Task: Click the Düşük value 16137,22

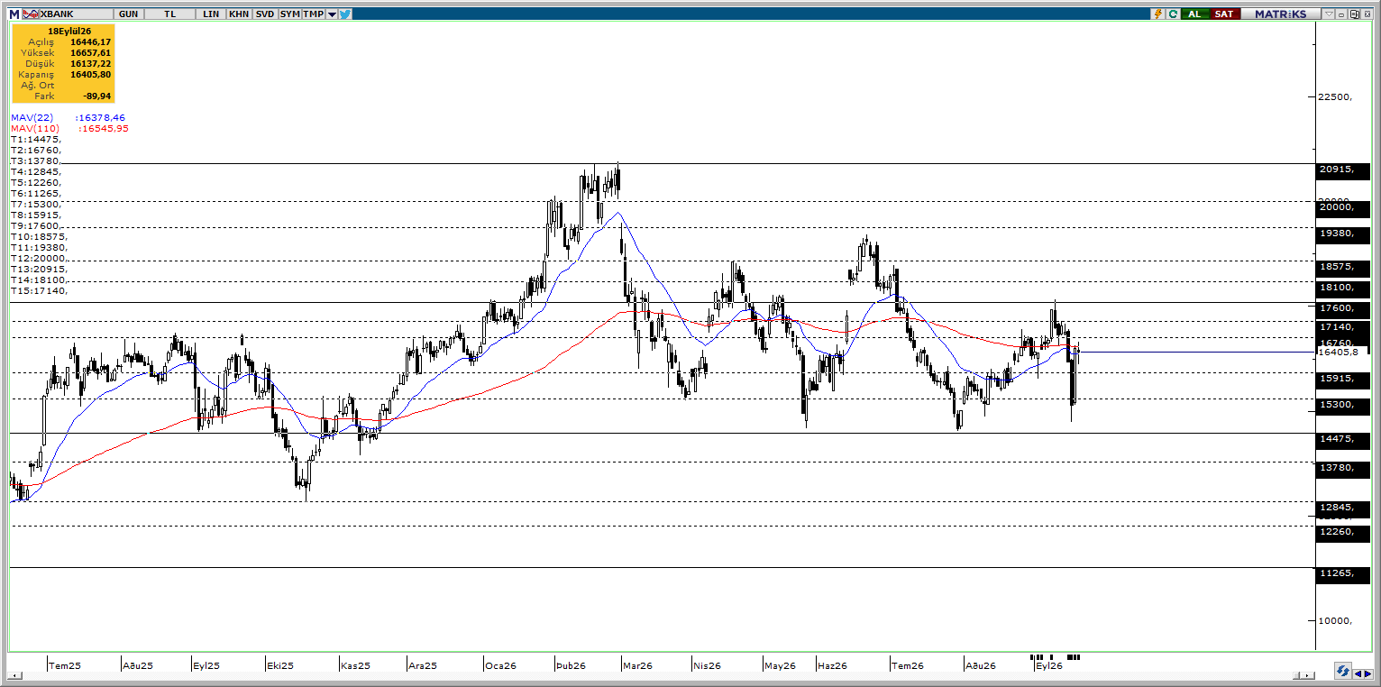Action: (x=90, y=63)
